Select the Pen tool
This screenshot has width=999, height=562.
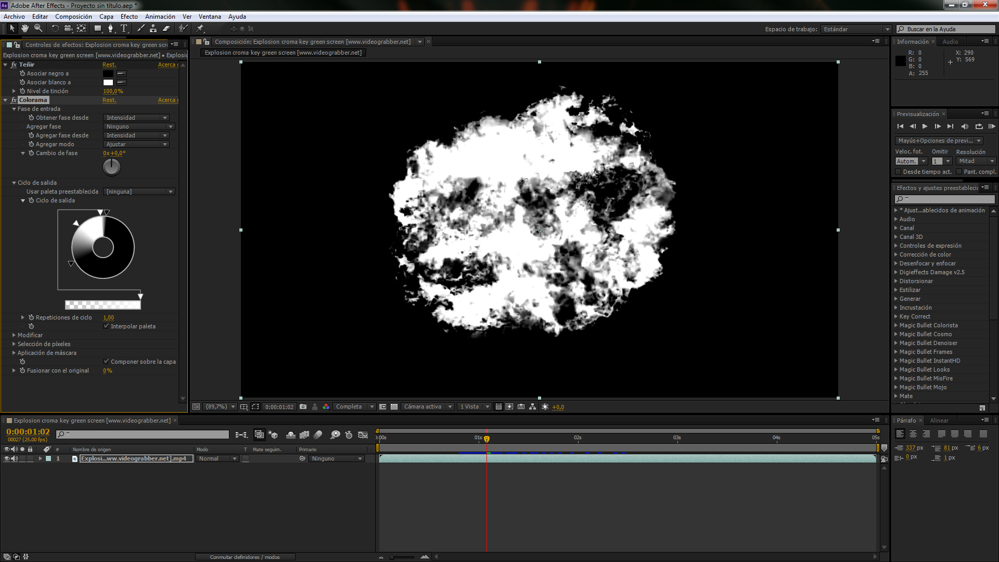pyautogui.click(x=110, y=29)
